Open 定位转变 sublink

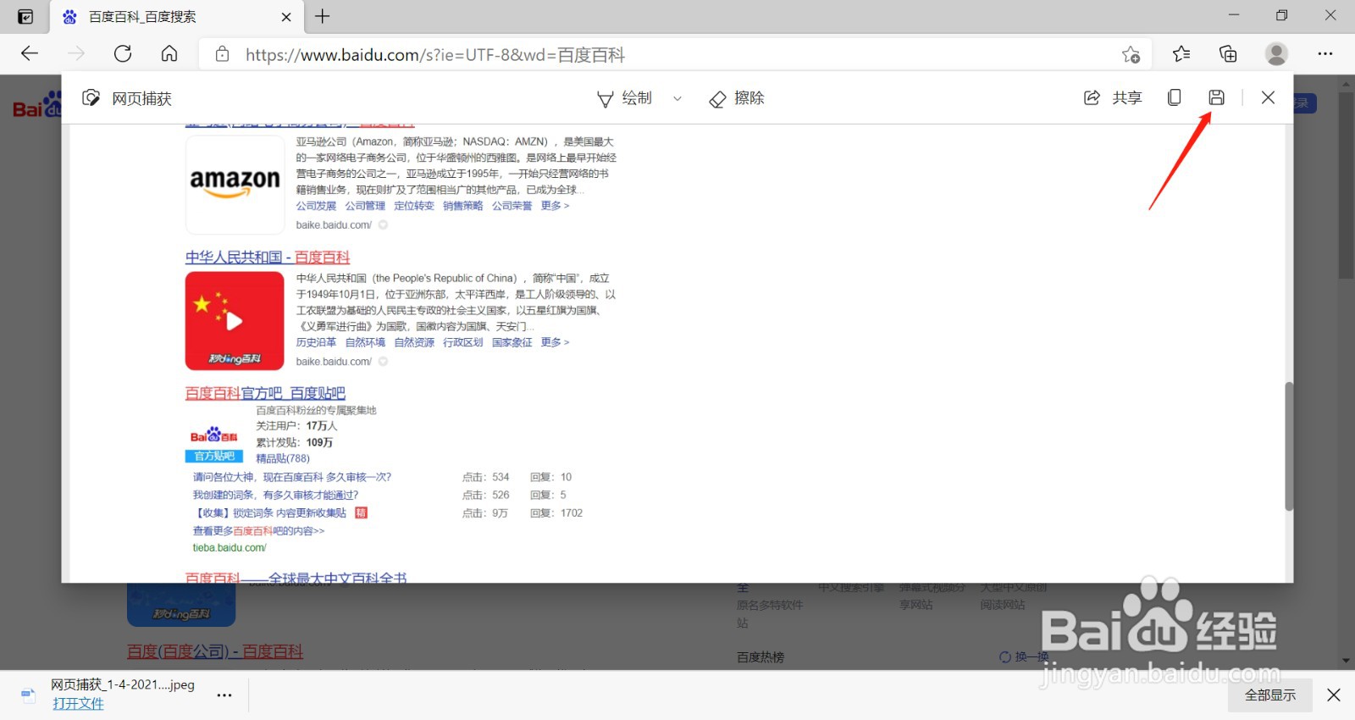[414, 206]
